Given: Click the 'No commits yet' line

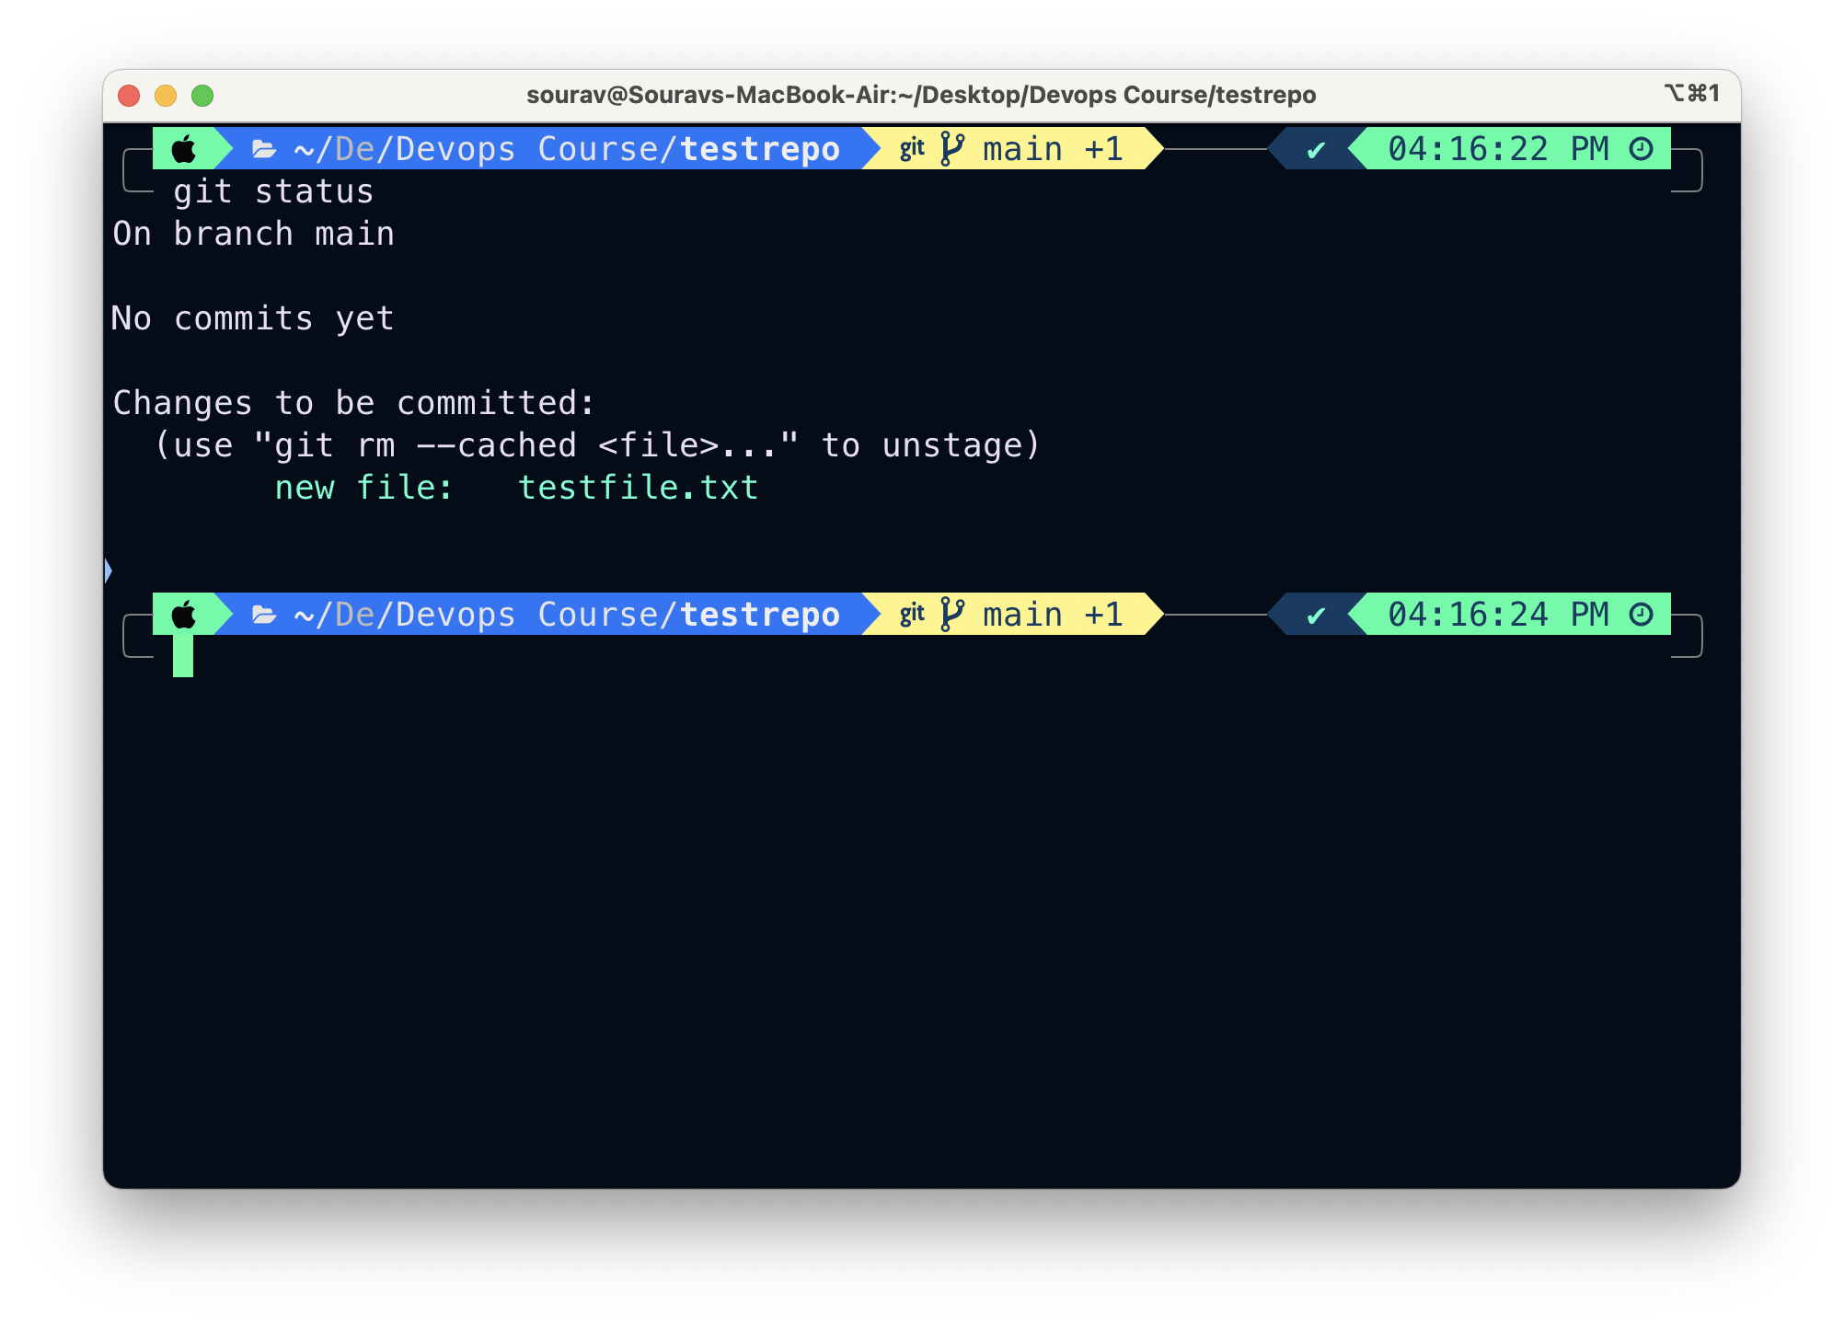Looking at the screenshot, I should [253, 318].
